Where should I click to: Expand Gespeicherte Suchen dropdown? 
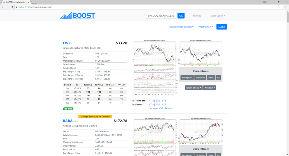pyautogui.click(x=181, y=27)
